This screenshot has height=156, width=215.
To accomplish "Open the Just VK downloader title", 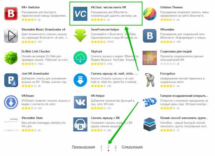I will (x=35, y=74).
